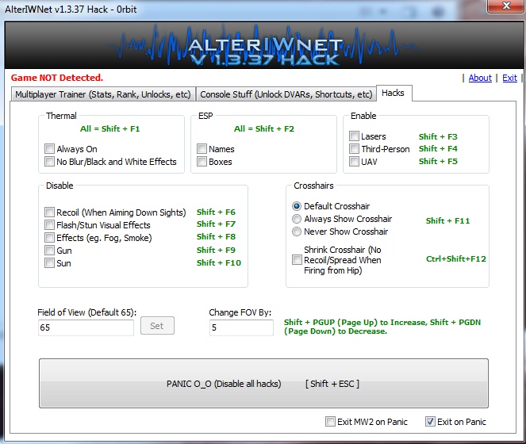The height and width of the screenshot is (444, 526).
Task: Select the Hacks tab
Action: [x=394, y=93]
